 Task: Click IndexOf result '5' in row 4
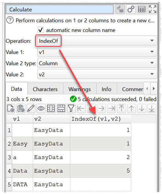point(100,171)
